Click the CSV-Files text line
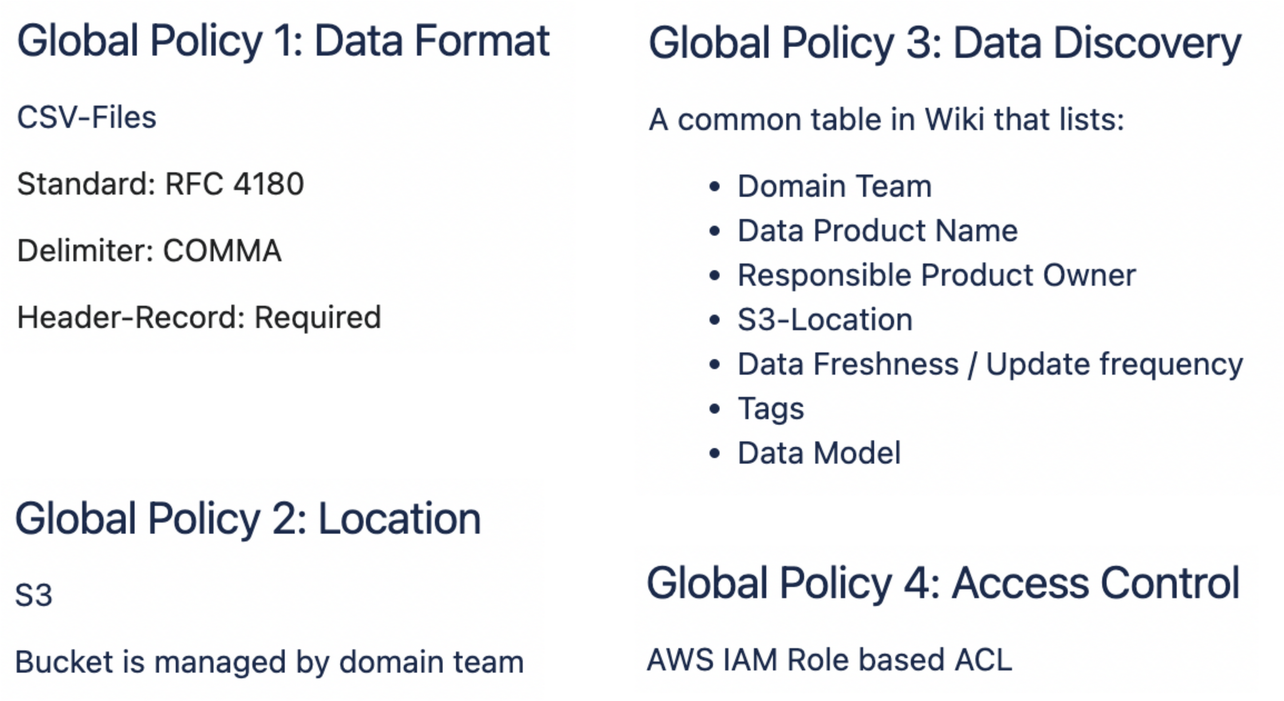 coord(87,118)
